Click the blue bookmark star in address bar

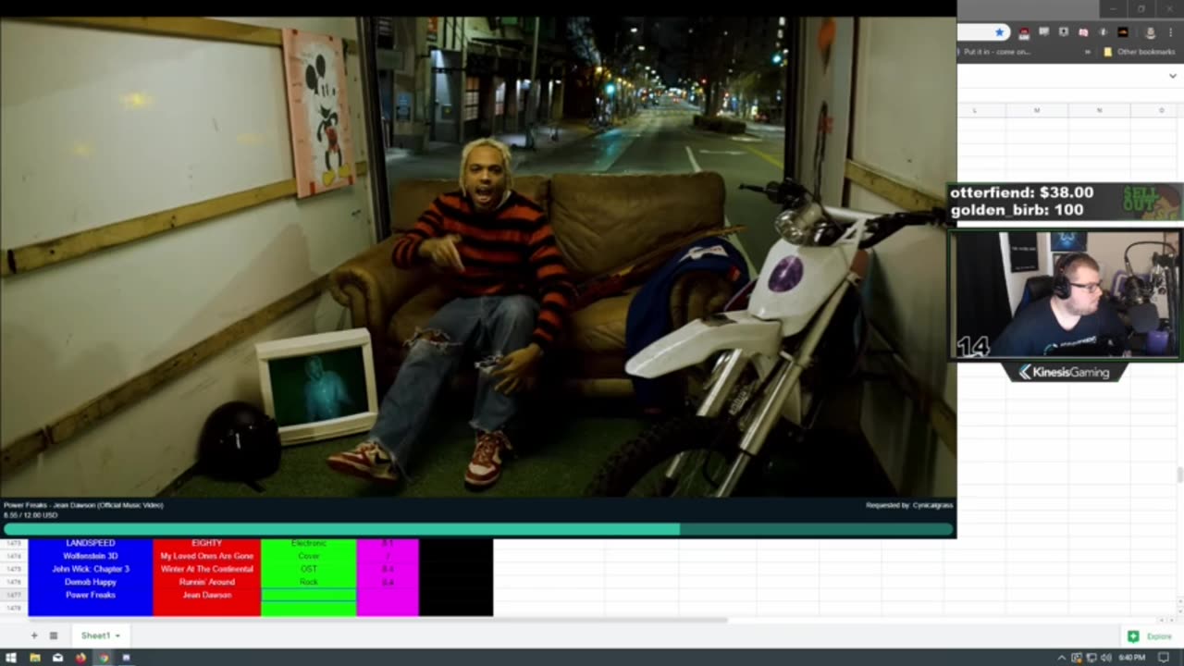[x=999, y=32]
